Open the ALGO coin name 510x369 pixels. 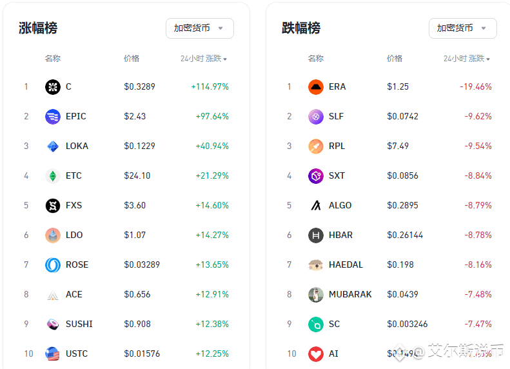coord(340,205)
